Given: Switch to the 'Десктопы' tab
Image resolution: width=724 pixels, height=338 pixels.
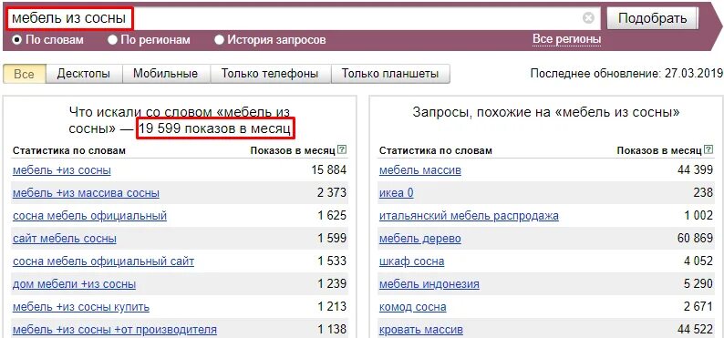Looking at the screenshot, I should click(x=84, y=74).
